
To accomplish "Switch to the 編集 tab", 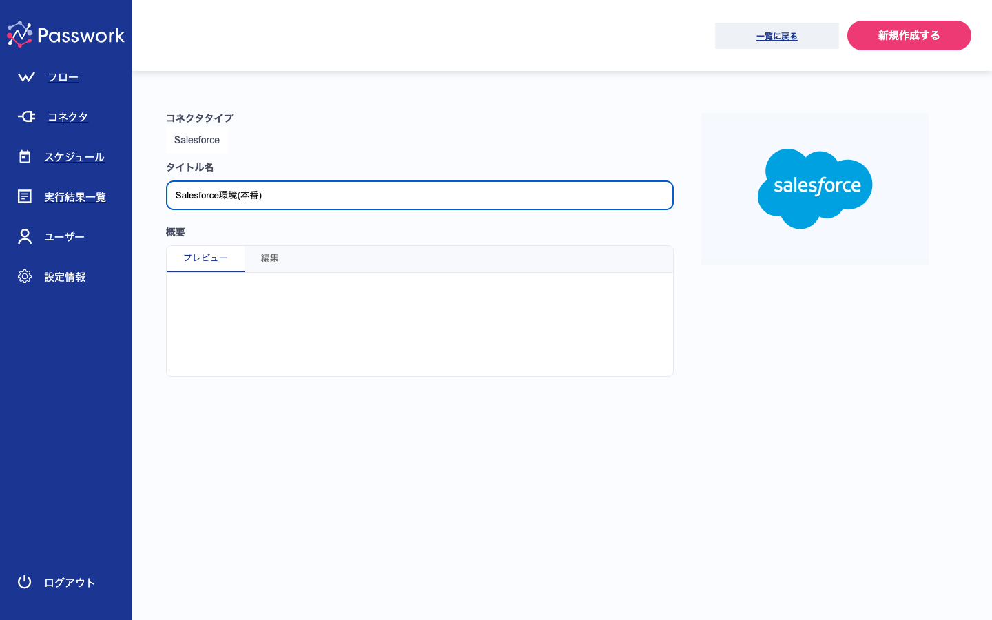I will click(270, 258).
